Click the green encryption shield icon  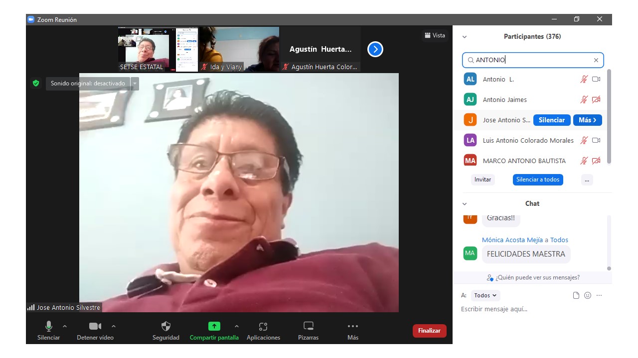tap(36, 84)
